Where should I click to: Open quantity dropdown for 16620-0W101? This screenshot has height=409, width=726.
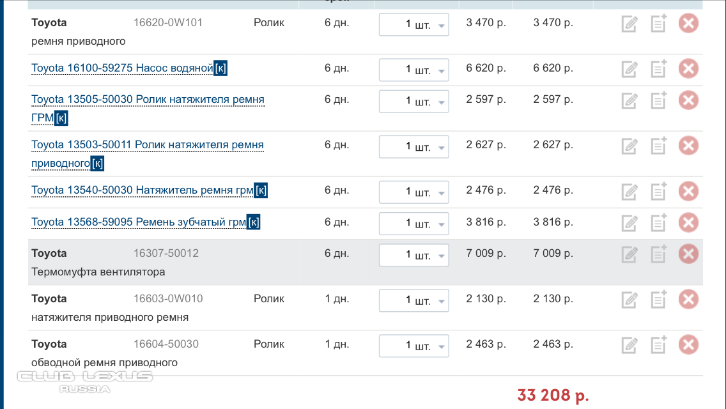coord(414,24)
